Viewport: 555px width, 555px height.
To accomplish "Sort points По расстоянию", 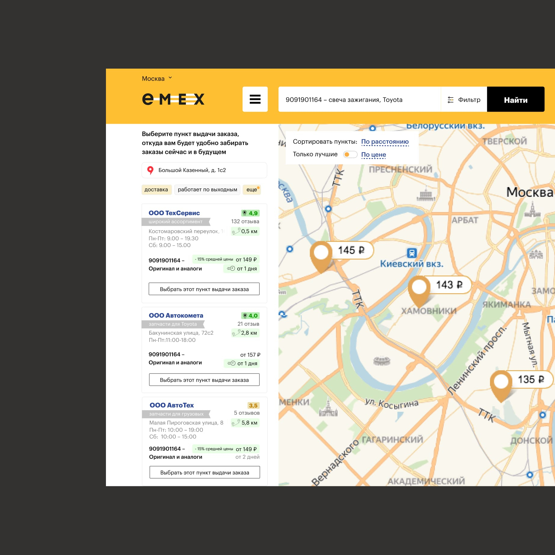I will tap(385, 142).
